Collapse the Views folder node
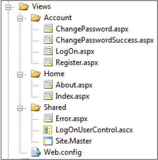 click(8, 7)
